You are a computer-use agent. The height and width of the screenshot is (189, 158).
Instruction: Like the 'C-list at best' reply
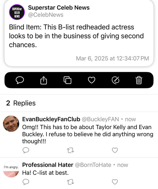pyautogui.click(x=115, y=182)
